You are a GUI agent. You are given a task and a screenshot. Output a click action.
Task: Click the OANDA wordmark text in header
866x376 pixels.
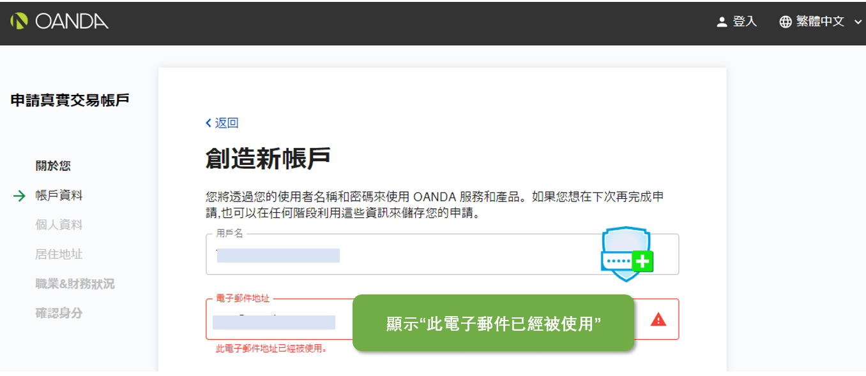72,22
